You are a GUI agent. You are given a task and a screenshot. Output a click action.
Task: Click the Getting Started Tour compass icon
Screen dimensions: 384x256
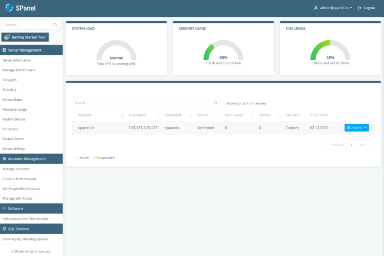[7, 37]
